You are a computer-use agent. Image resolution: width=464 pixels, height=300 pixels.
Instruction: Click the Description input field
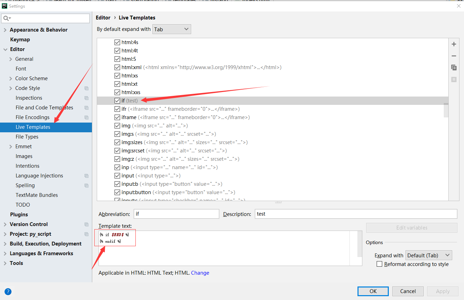pos(356,214)
